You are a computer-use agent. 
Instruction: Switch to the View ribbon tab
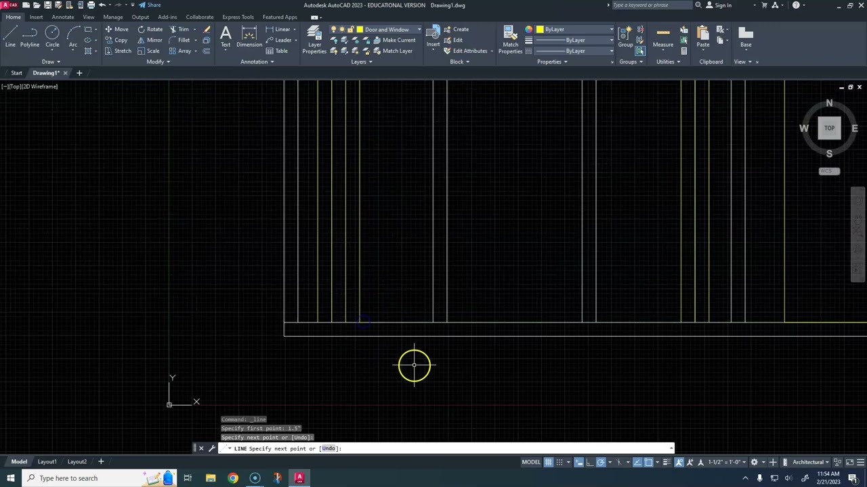tap(89, 17)
